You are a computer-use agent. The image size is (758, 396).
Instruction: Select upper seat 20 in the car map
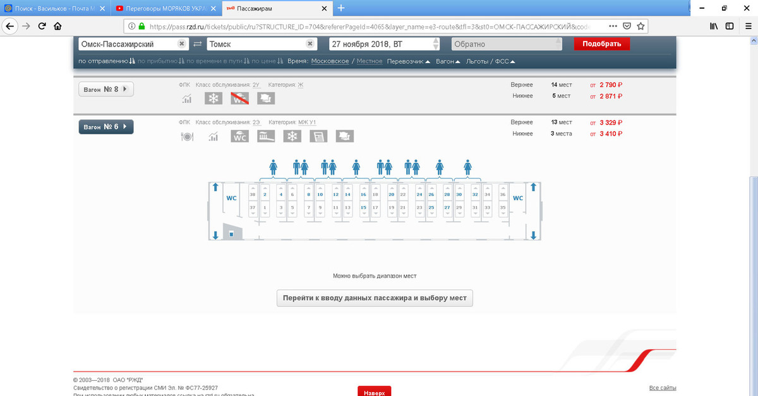tap(391, 192)
